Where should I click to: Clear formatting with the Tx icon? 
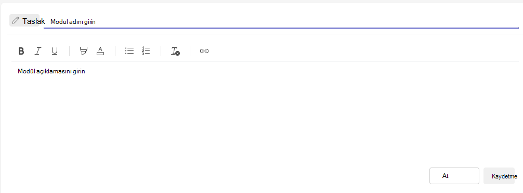(x=175, y=51)
